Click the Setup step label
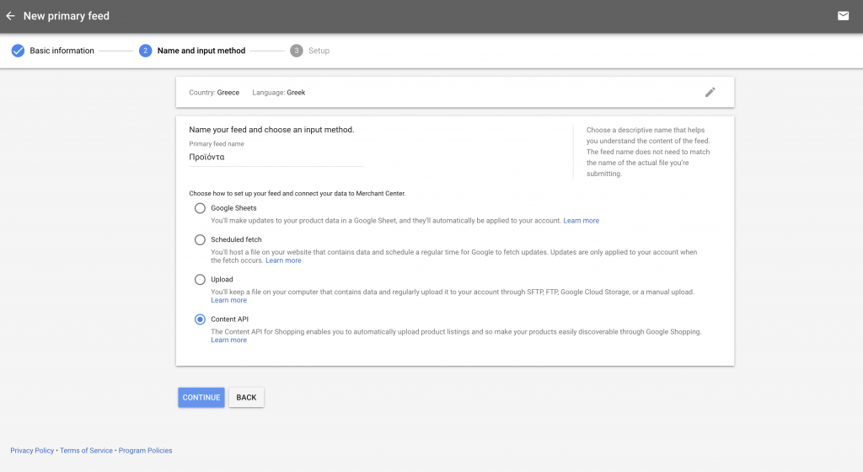Screen dimensions: 863x472 pos(319,51)
